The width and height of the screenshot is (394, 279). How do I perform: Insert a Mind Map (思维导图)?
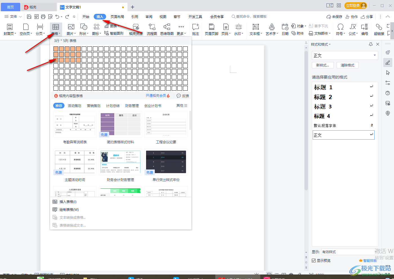pos(167,30)
